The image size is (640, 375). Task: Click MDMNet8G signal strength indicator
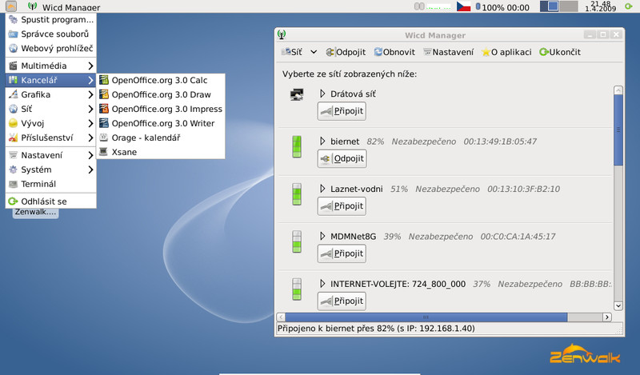click(297, 241)
